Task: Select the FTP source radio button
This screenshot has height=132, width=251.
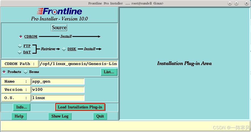Action: tap(20, 46)
